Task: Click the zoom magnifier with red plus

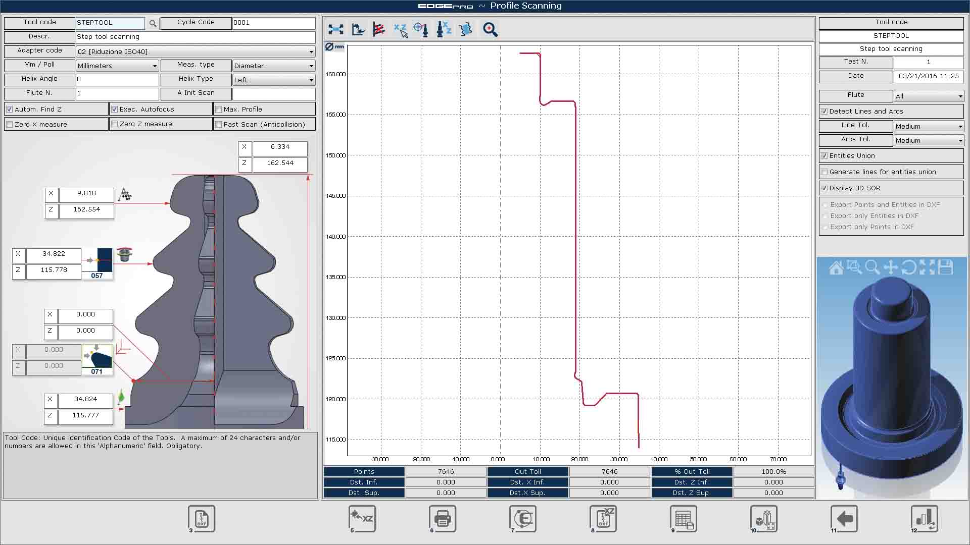Action: [490, 30]
